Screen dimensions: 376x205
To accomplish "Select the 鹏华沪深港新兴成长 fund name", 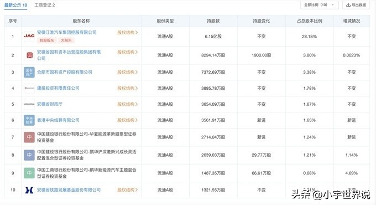I will (87, 155).
